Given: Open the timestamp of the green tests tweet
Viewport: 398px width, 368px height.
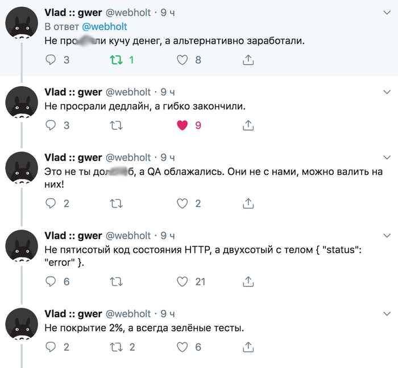Looking at the screenshot, I should click(x=168, y=314).
